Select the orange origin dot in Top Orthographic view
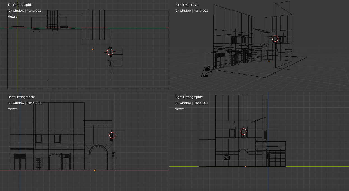Screen dimensions: 349x191 [x=93, y=50]
